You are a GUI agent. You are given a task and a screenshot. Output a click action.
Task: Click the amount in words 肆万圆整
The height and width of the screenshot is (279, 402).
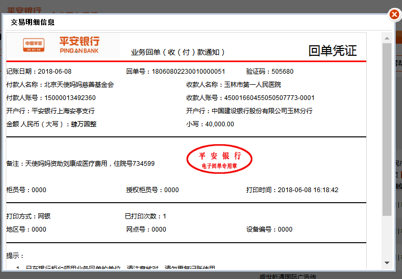point(84,124)
